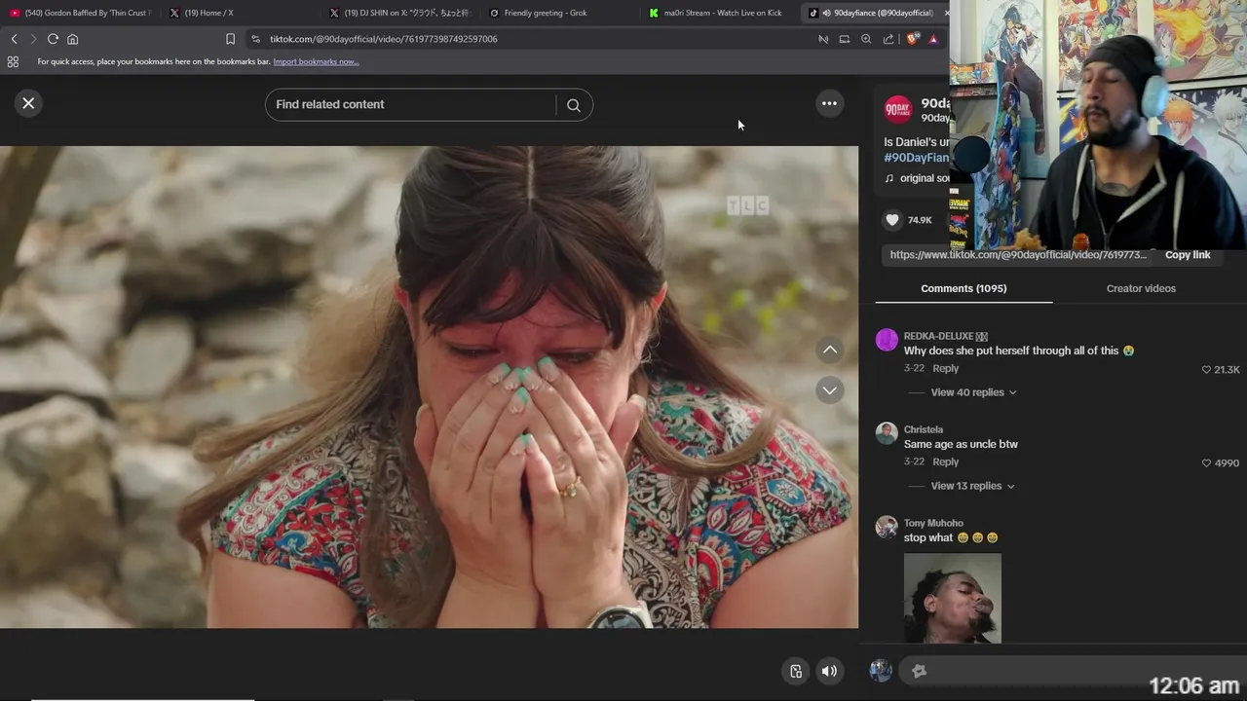Switch to the Gordon Baffled YouTube tab
The image size is (1247, 701).
click(80, 13)
